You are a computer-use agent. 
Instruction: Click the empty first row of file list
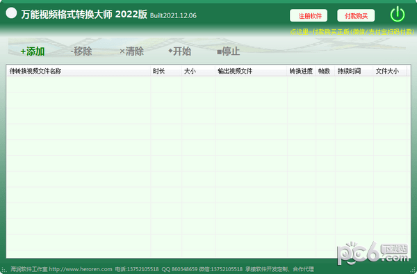206,84
